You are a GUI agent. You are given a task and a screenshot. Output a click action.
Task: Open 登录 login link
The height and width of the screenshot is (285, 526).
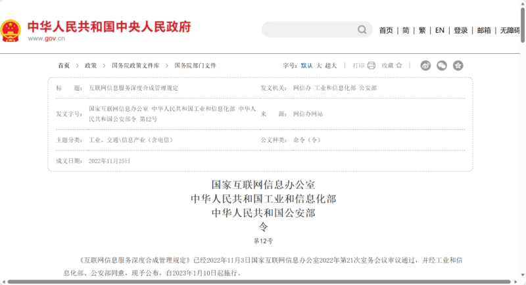coord(461,30)
